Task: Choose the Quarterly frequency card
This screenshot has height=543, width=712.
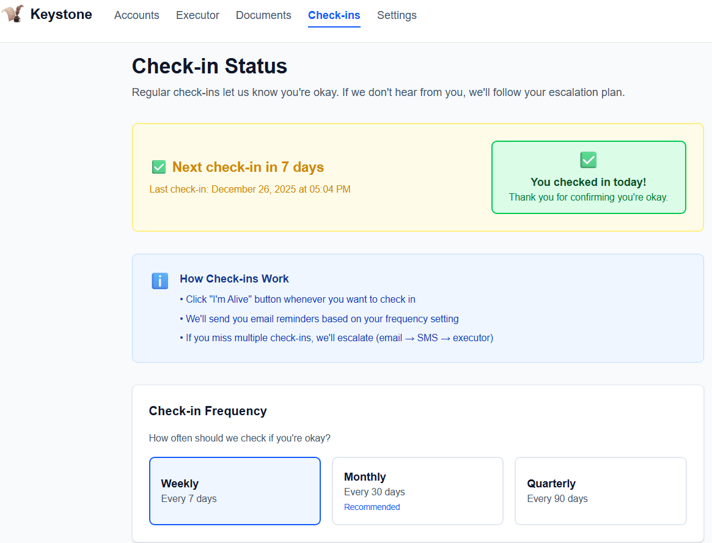Action: click(600, 490)
